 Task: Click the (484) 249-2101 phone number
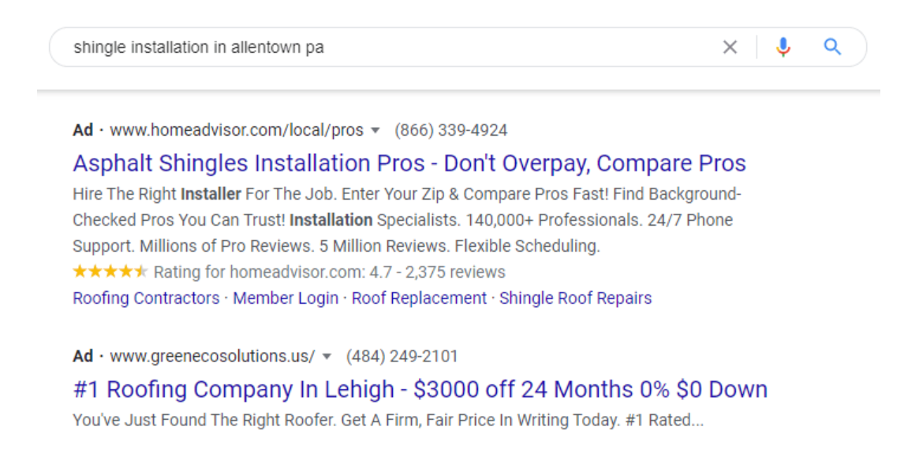(402, 357)
